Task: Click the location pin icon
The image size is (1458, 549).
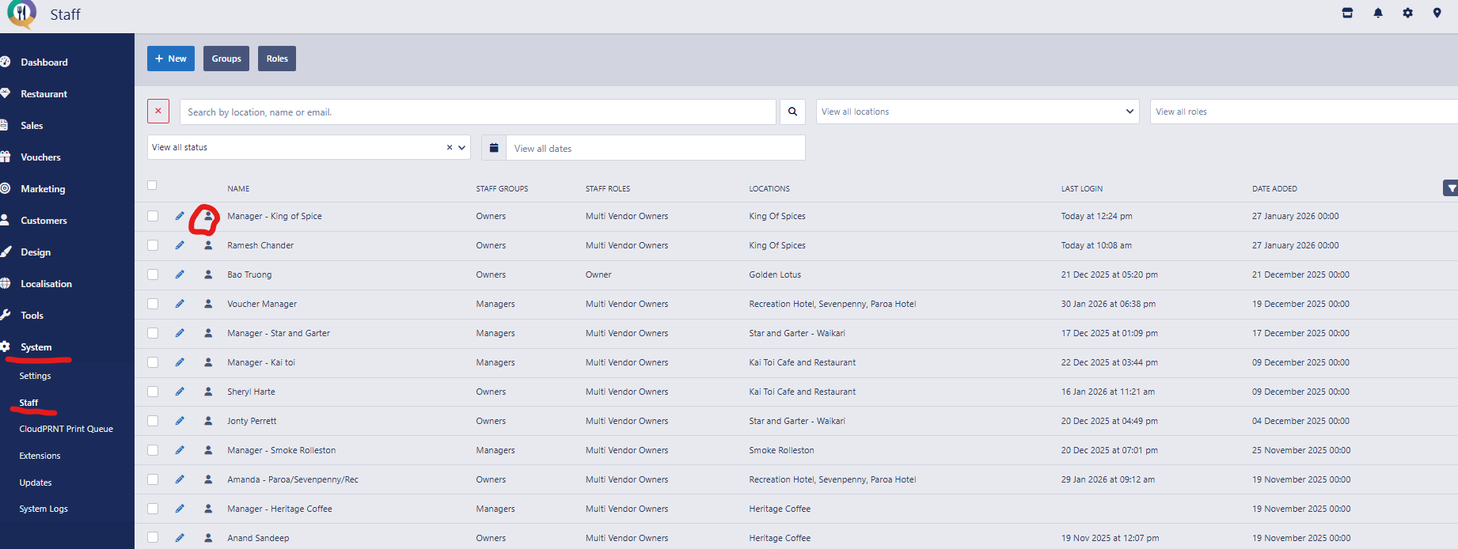Action: [1437, 13]
